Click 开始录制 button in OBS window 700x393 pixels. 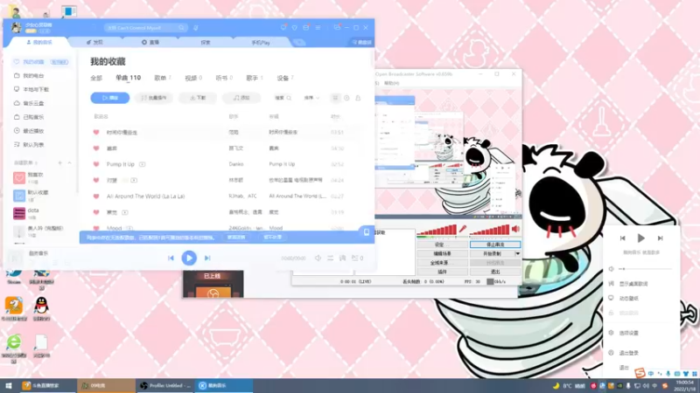click(492, 253)
